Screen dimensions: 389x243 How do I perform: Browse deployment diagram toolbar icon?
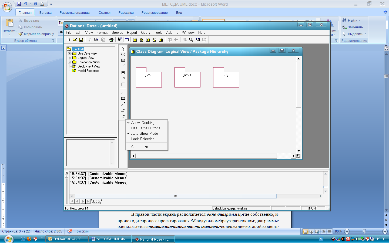(161, 40)
